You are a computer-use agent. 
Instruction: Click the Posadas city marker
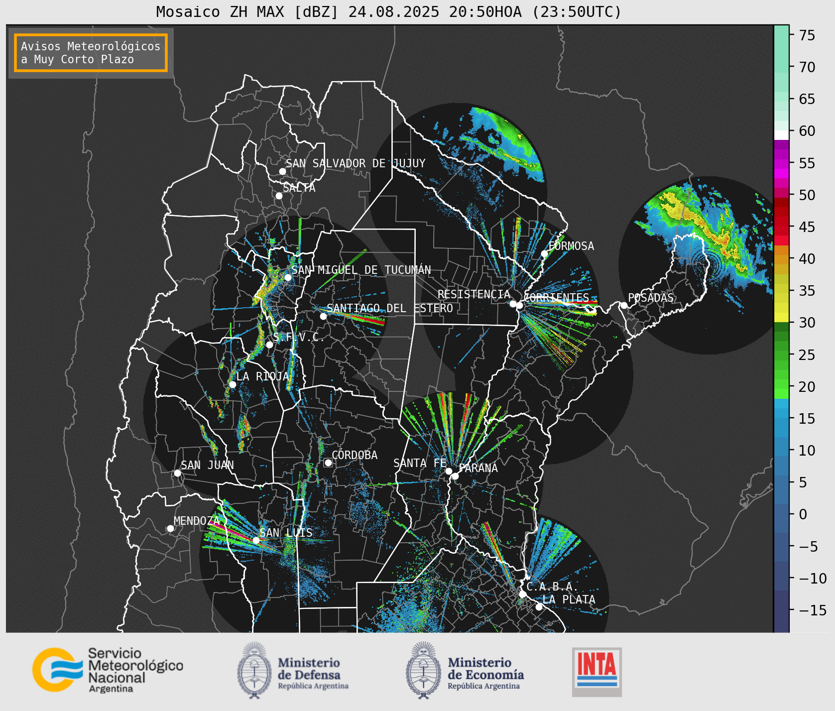coord(624,305)
